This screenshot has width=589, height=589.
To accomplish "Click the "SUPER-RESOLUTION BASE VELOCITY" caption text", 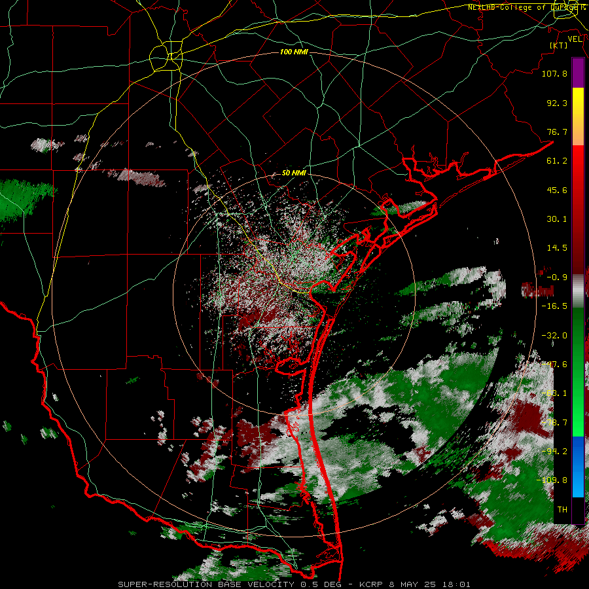I will point(206,584).
